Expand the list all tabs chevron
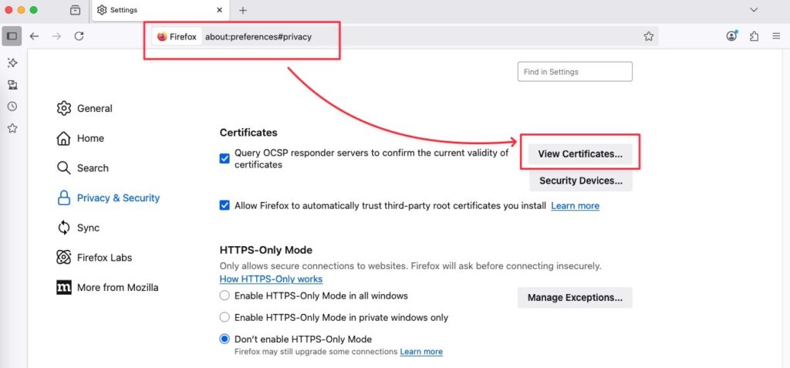 pos(754,10)
